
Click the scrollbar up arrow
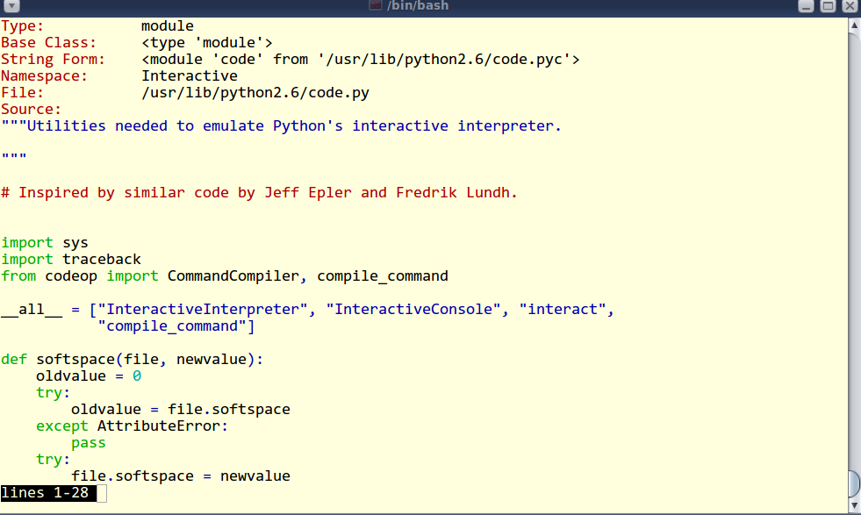point(854,25)
